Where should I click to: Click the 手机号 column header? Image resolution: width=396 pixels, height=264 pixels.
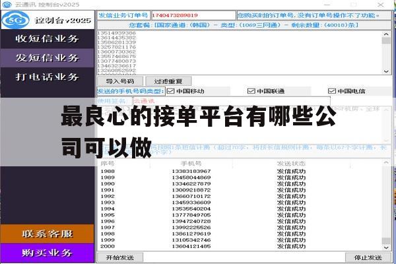pyautogui.click(x=191, y=164)
